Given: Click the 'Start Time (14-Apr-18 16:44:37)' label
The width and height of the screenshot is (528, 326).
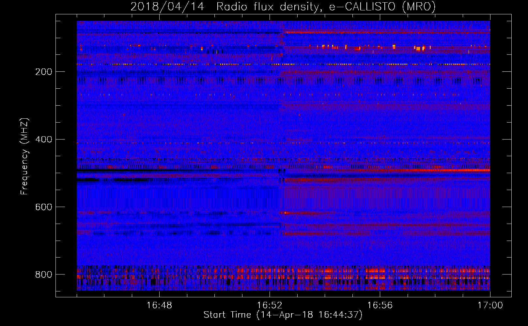Looking at the screenshot, I should click(x=283, y=315).
